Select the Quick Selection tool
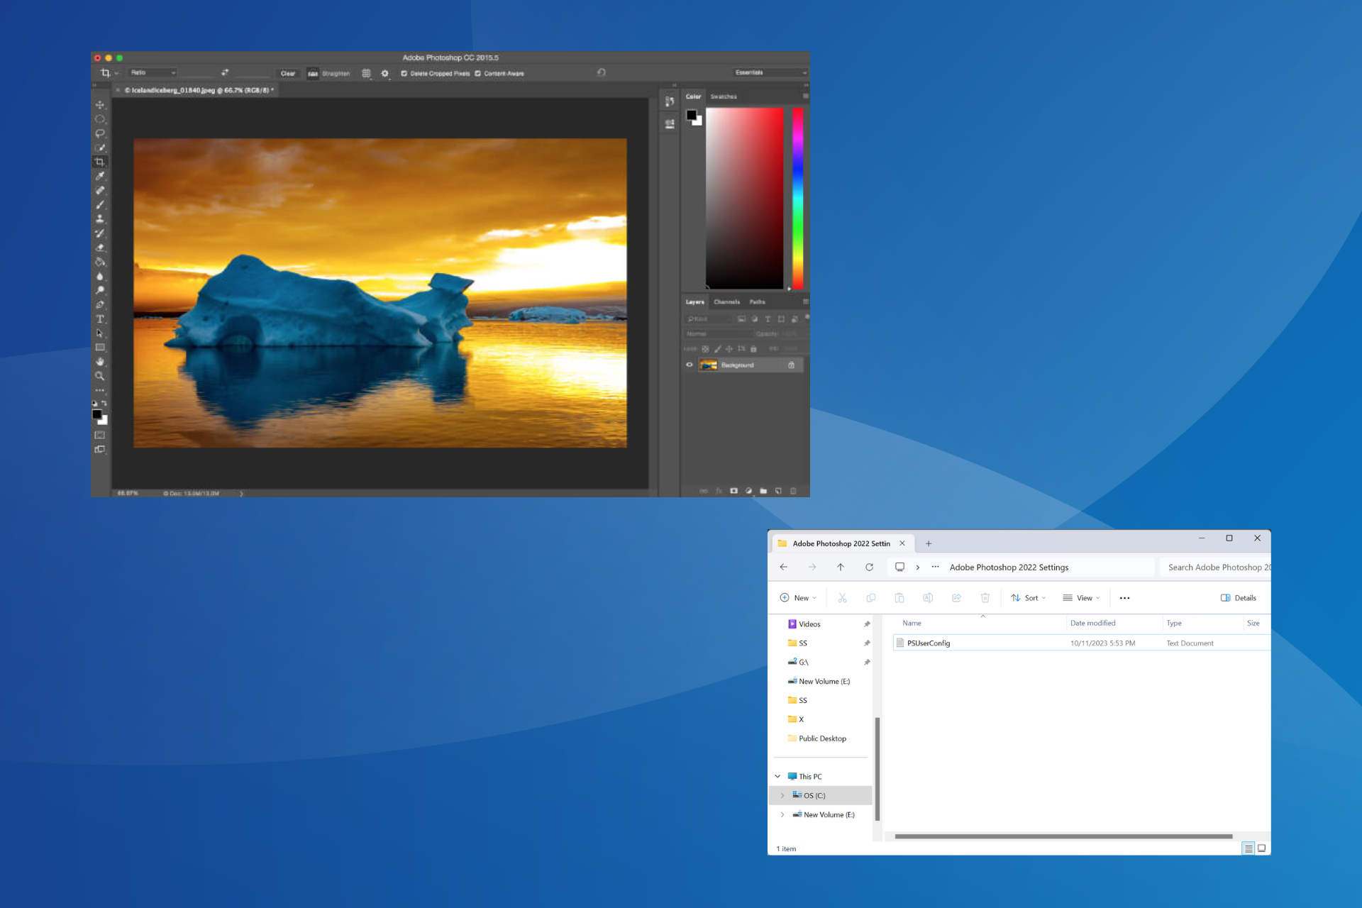Screen dimensions: 1362x908 (x=100, y=148)
